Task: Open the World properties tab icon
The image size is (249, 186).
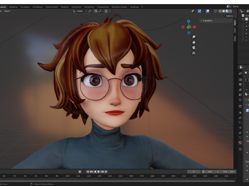Action: click(x=240, y=100)
